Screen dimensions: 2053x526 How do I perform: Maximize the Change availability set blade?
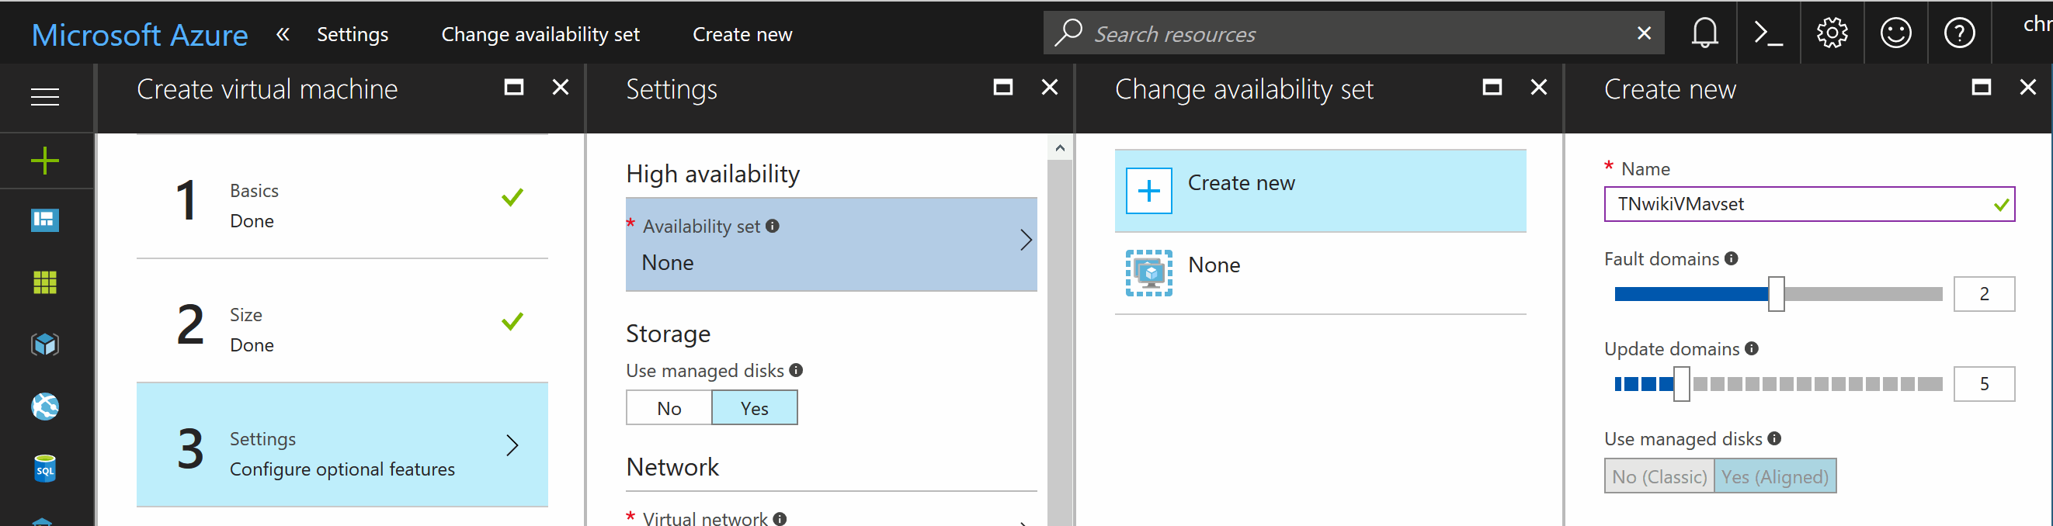coord(1492,87)
